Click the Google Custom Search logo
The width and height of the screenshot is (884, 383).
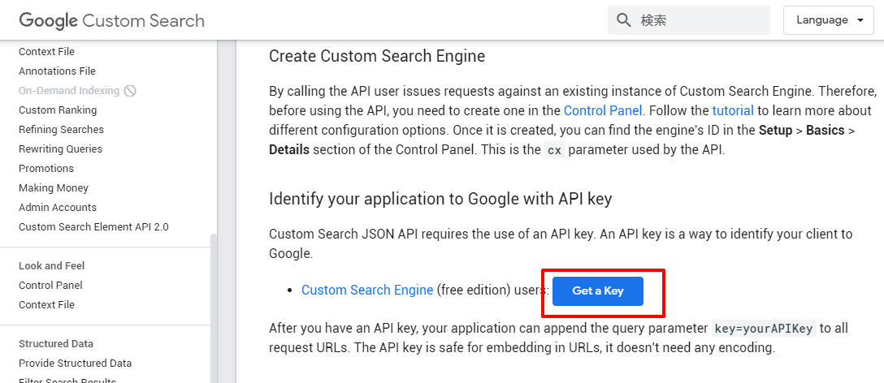111,20
